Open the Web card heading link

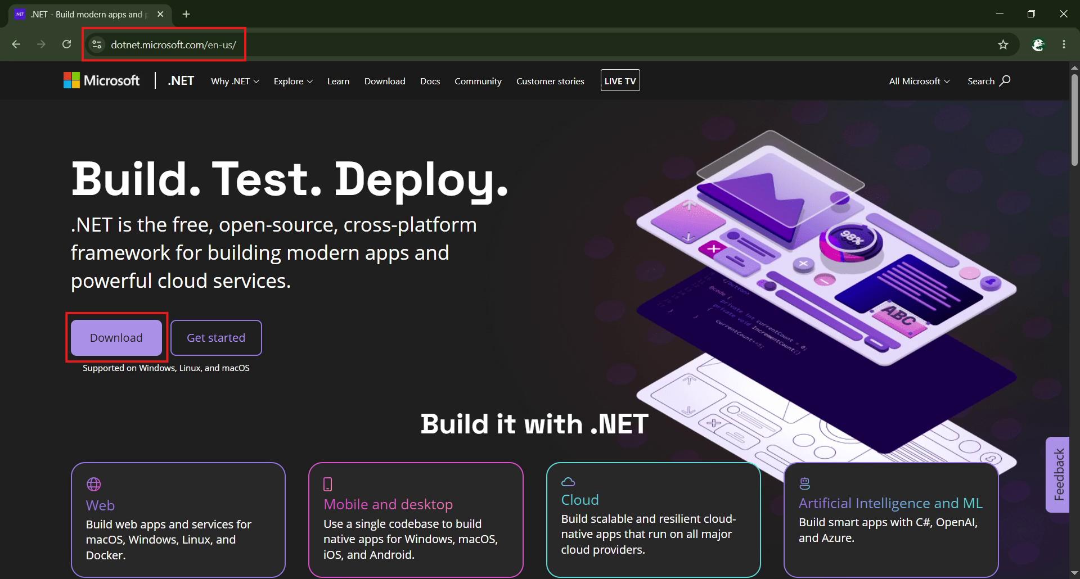[100, 505]
